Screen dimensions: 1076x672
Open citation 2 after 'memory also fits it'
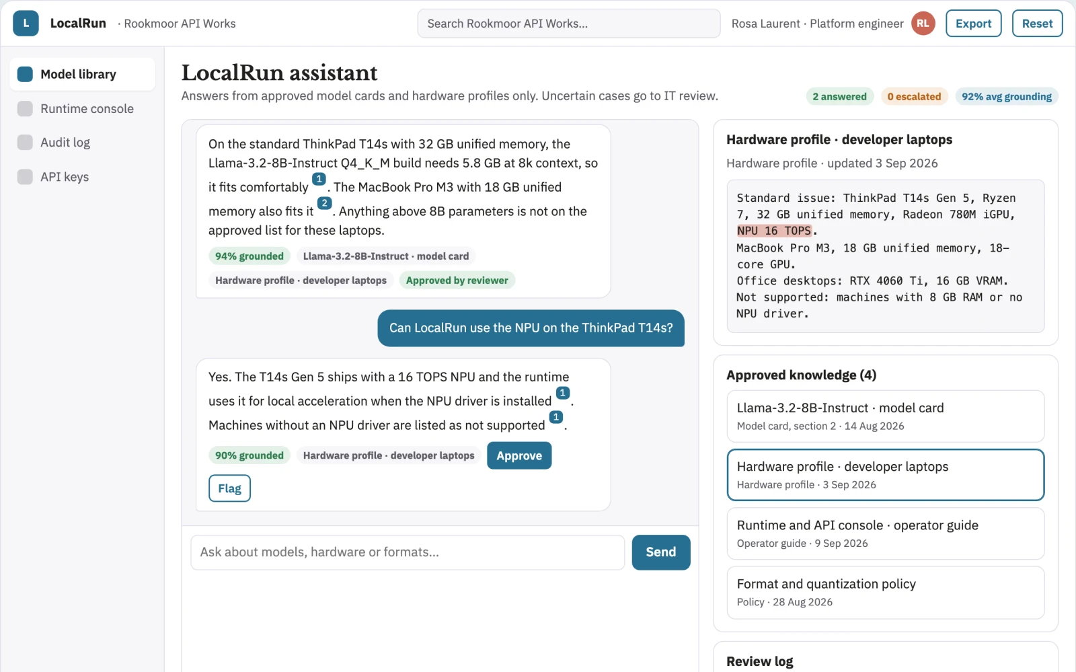(324, 203)
